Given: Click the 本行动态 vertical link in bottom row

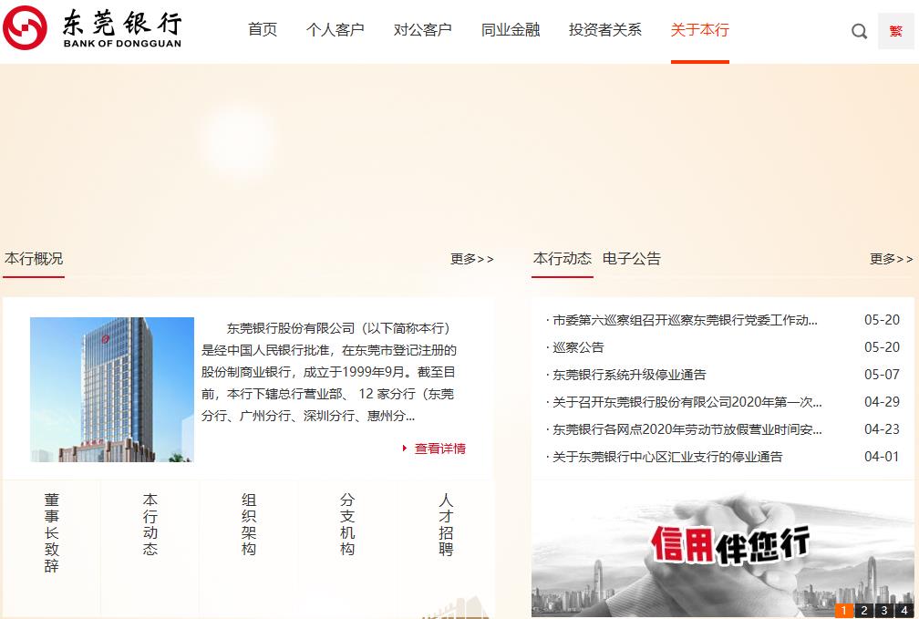Looking at the screenshot, I should tap(150, 524).
